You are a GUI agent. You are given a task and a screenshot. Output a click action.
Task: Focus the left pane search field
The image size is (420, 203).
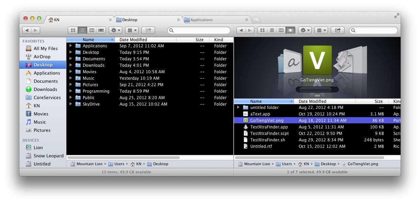tap(199, 30)
